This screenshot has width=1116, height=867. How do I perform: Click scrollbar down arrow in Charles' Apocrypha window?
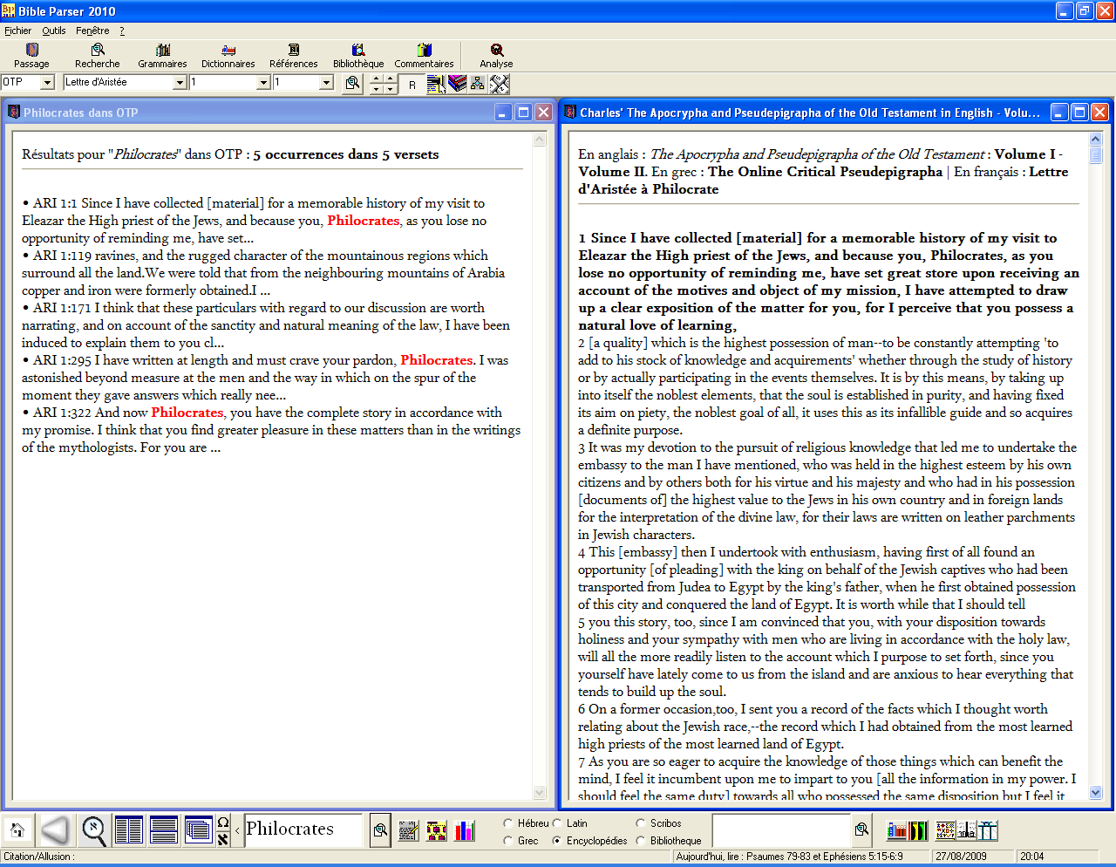1096,793
